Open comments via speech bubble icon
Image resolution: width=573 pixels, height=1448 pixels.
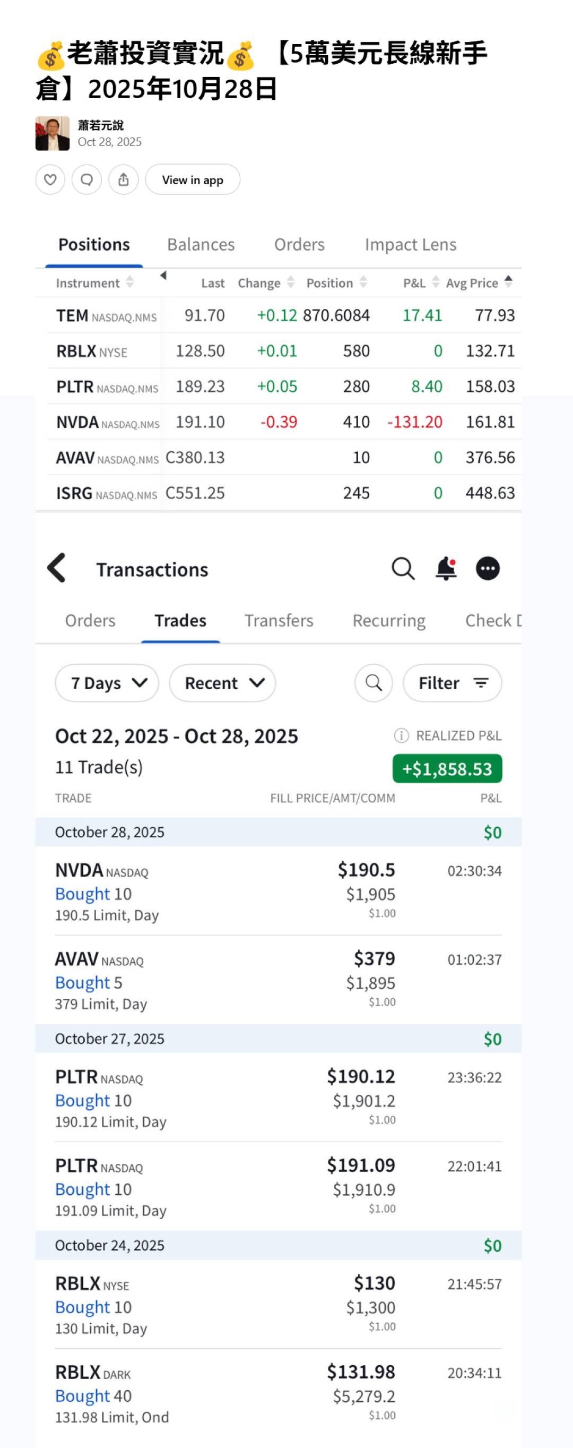(86, 179)
